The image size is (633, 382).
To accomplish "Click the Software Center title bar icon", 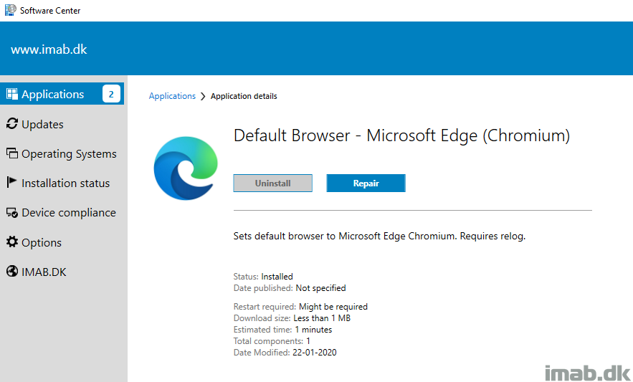I will click(x=9, y=10).
